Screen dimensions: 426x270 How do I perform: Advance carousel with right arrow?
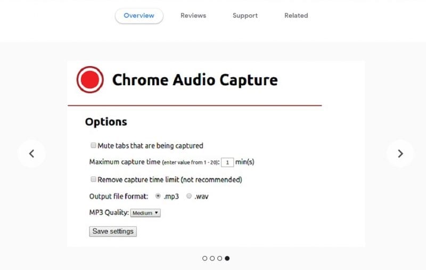pyautogui.click(x=400, y=154)
